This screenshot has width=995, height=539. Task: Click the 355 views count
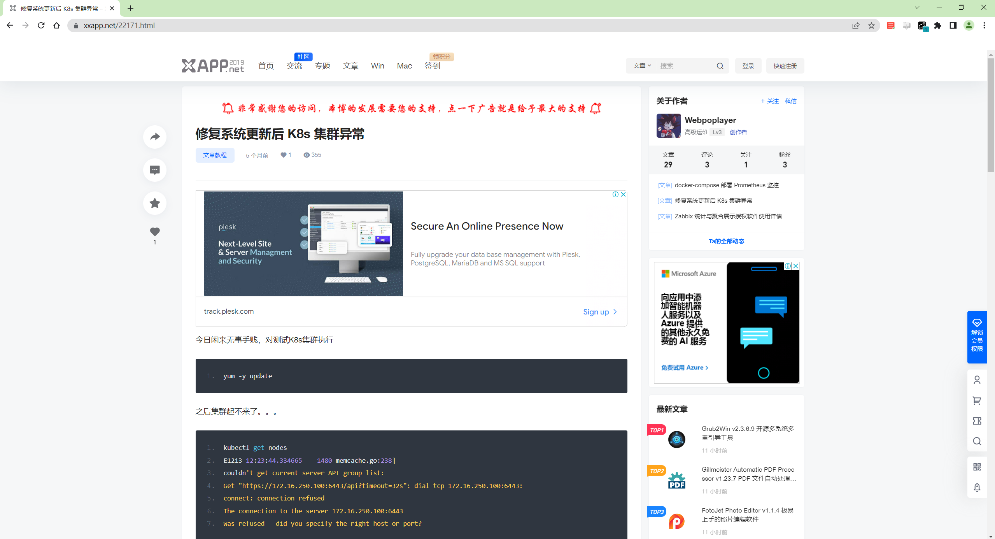312,155
